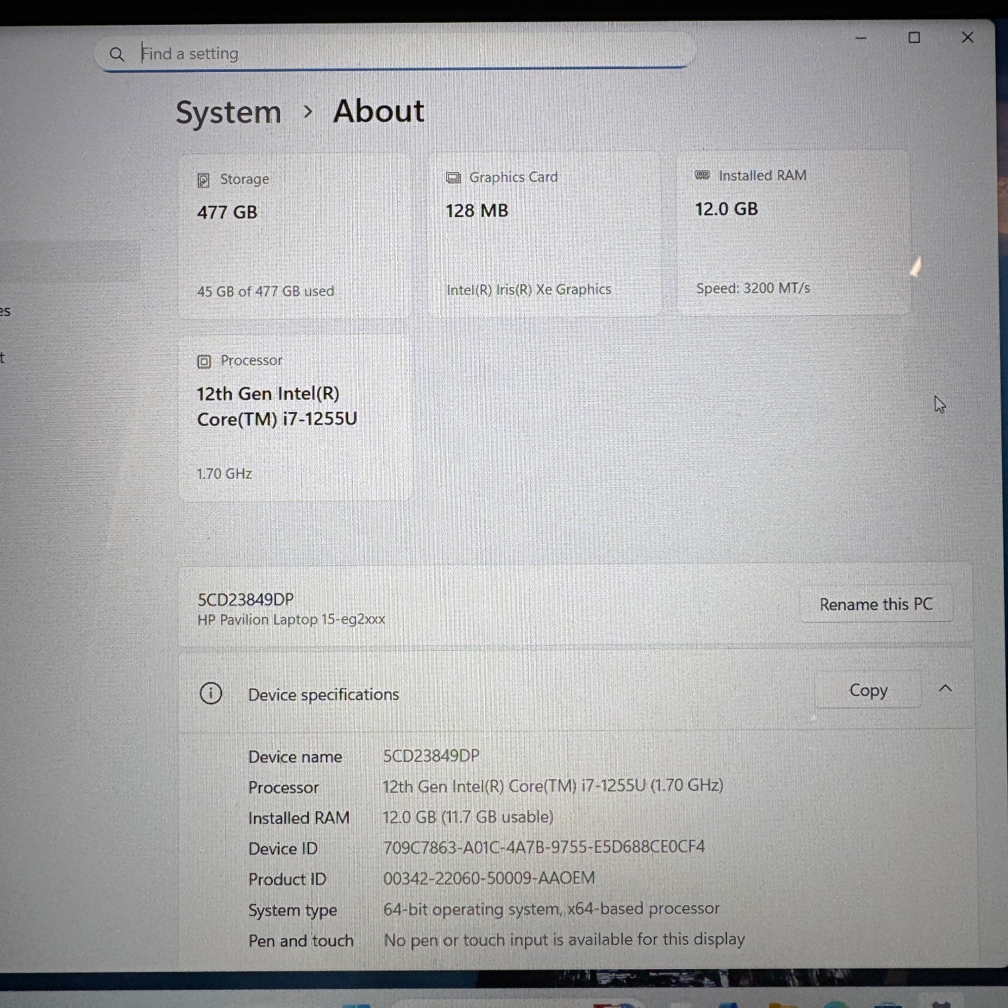The image size is (1008, 1008).
Task: Collapse the Device specifications section
Action: (x=946, y=688)
